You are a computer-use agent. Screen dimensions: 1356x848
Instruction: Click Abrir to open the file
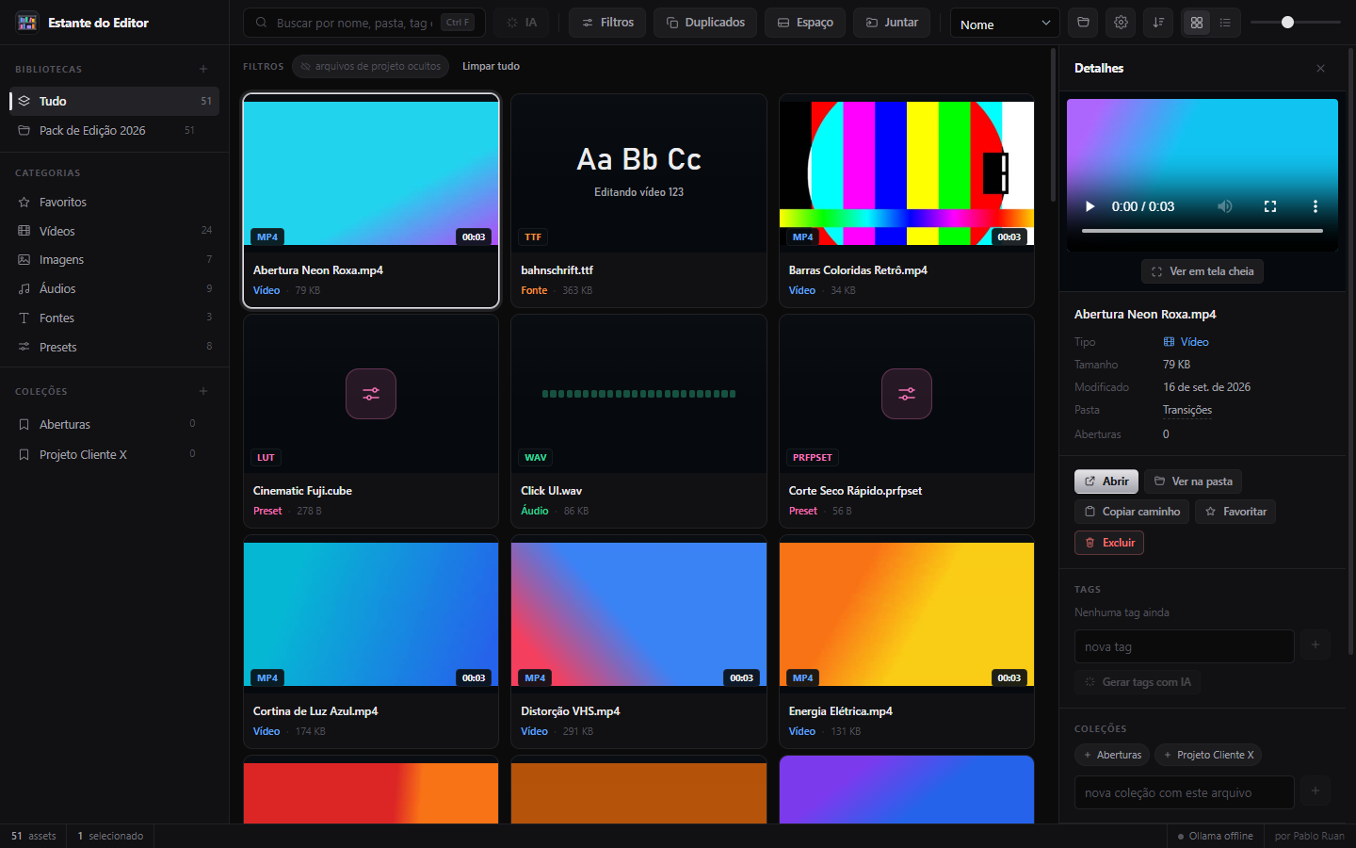pyautogui.click(x=1106, y=481)
